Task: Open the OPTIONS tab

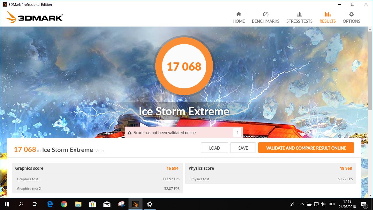Action: [351, 18]
